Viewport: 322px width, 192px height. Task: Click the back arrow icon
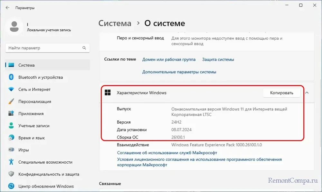(8, 8)
